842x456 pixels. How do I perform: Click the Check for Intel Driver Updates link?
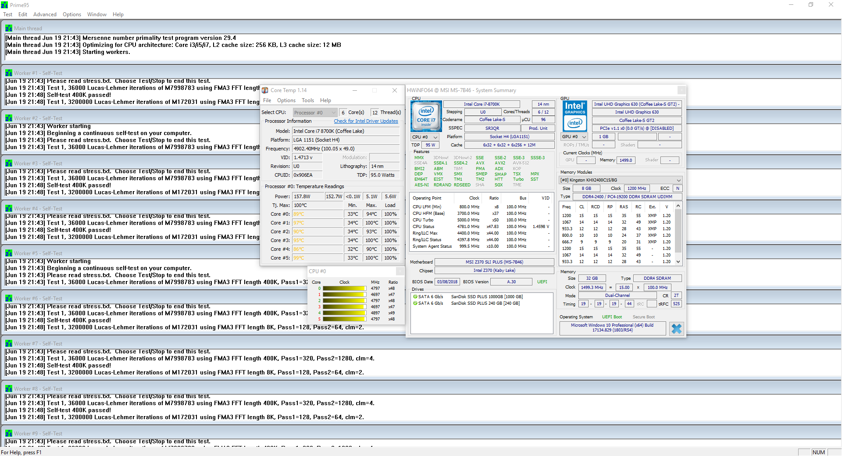(x=366, y=121)
